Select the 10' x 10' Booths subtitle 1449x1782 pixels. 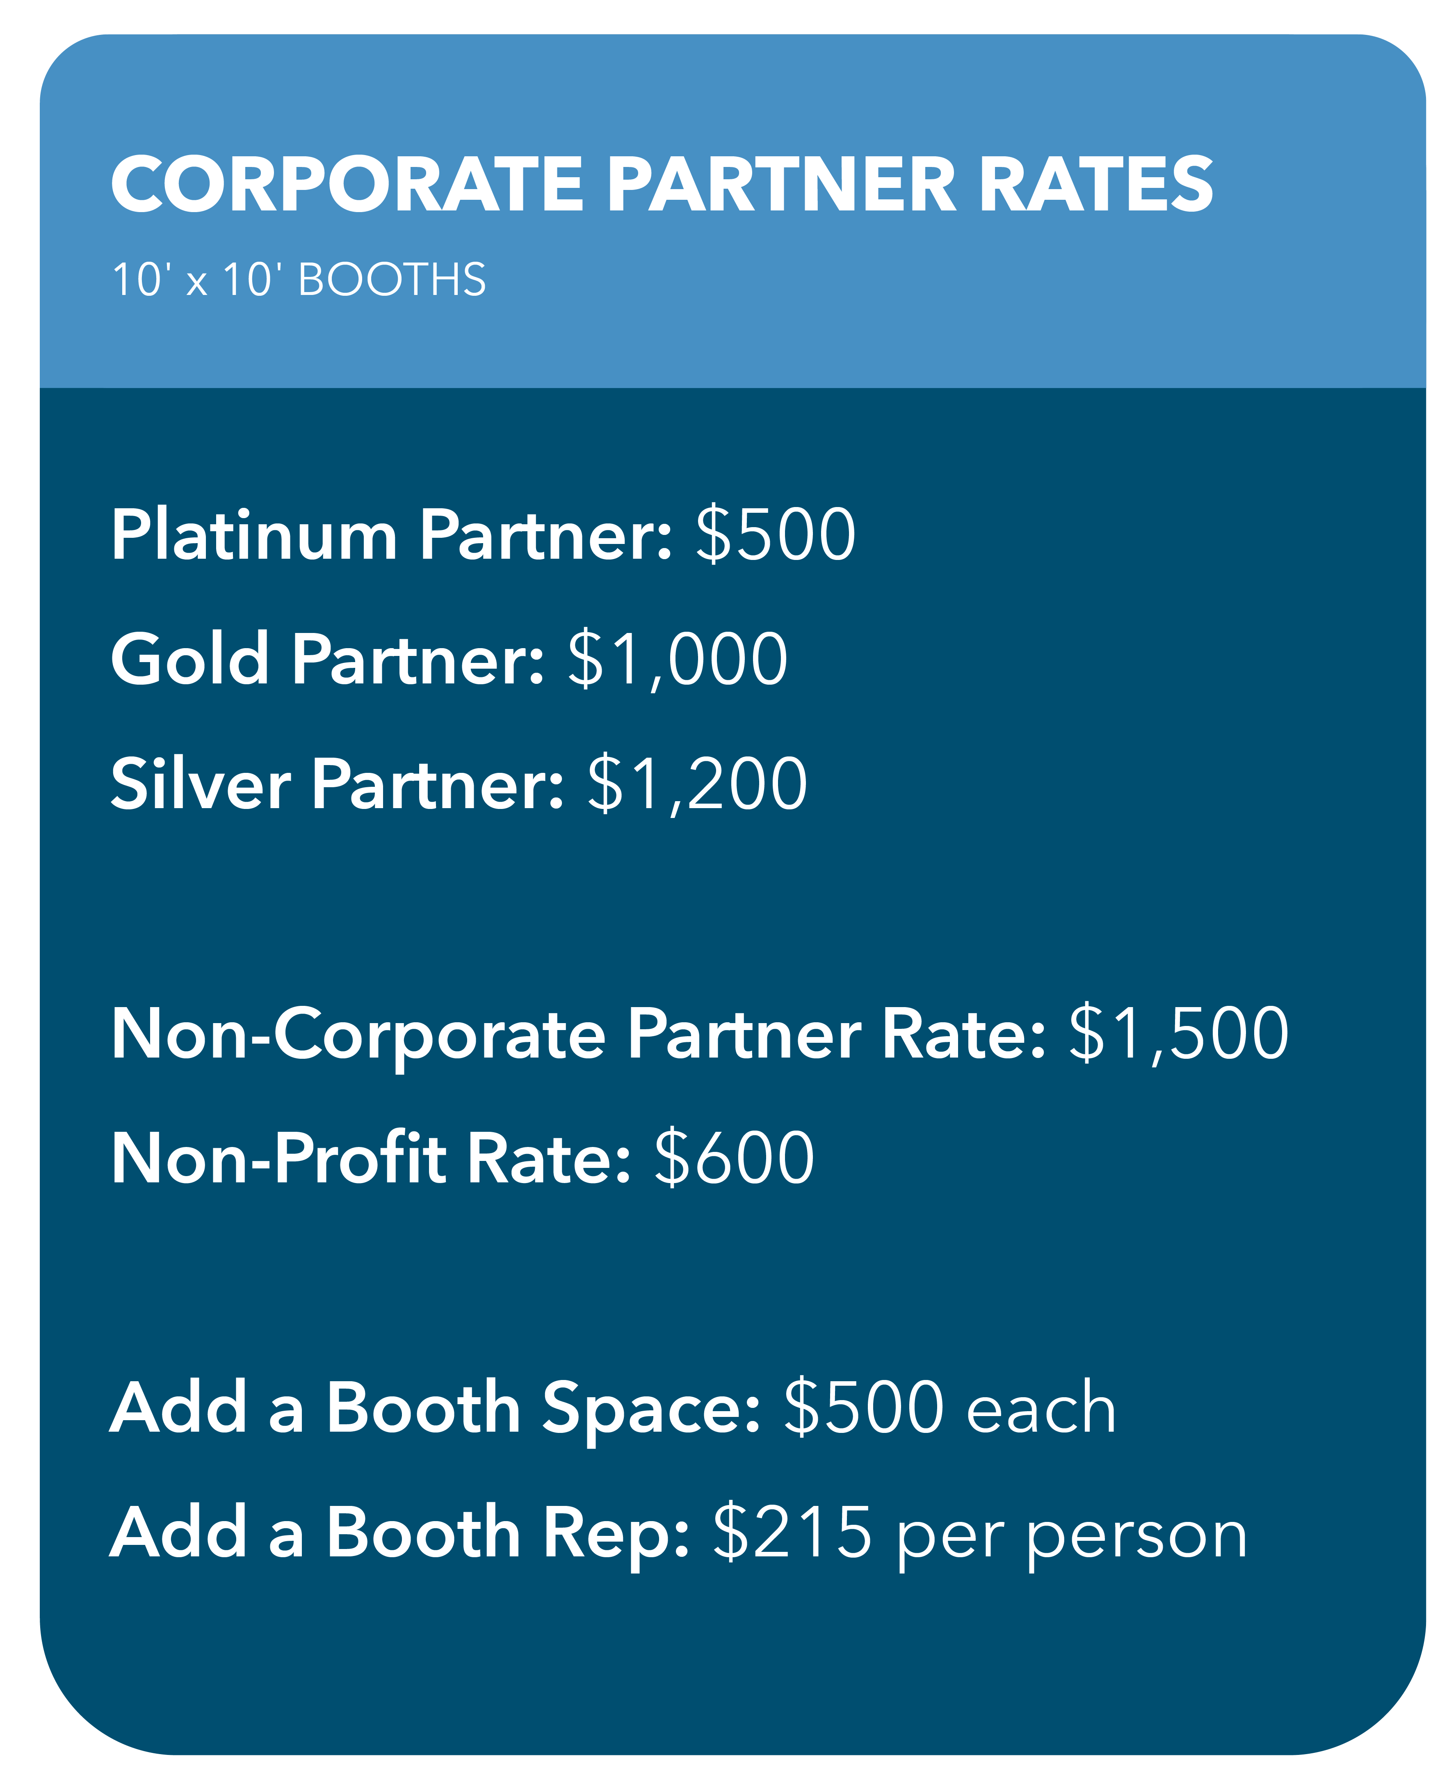pos(299,280)
